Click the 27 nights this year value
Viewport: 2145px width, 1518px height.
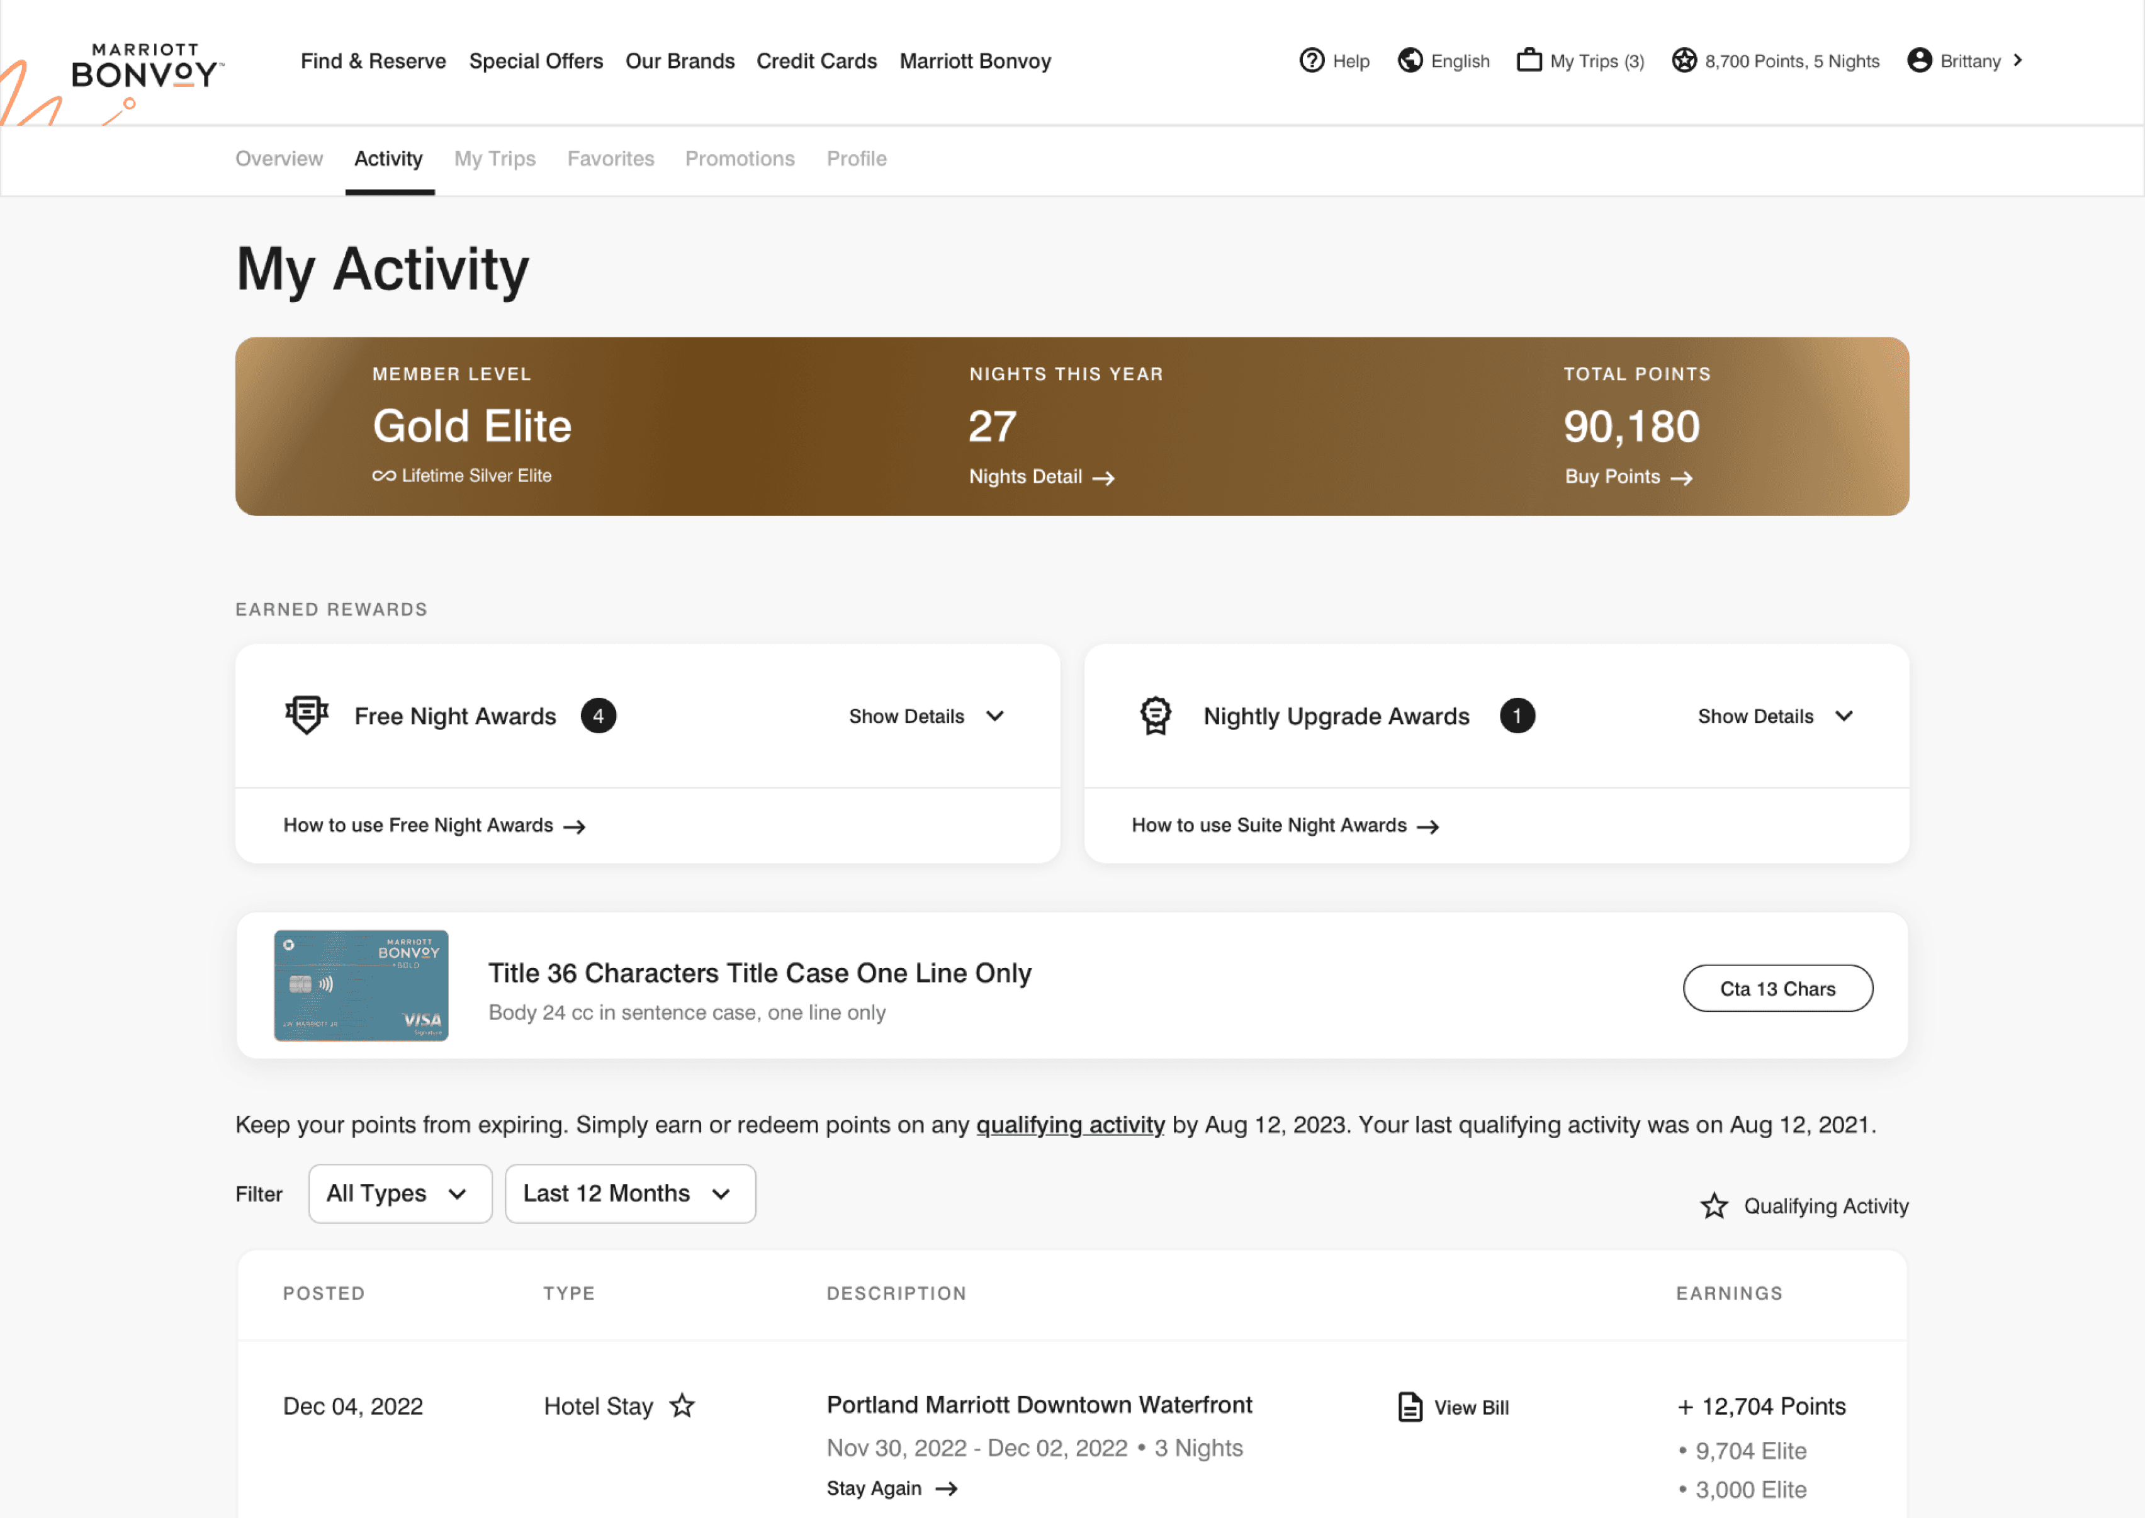coord(992,426)
